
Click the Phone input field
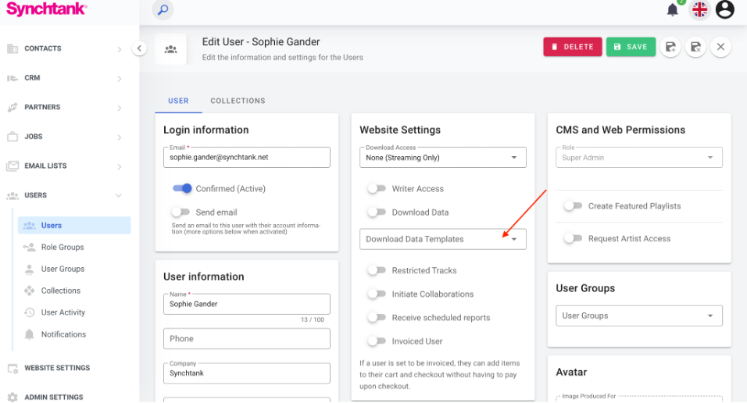tap(246, 339)
